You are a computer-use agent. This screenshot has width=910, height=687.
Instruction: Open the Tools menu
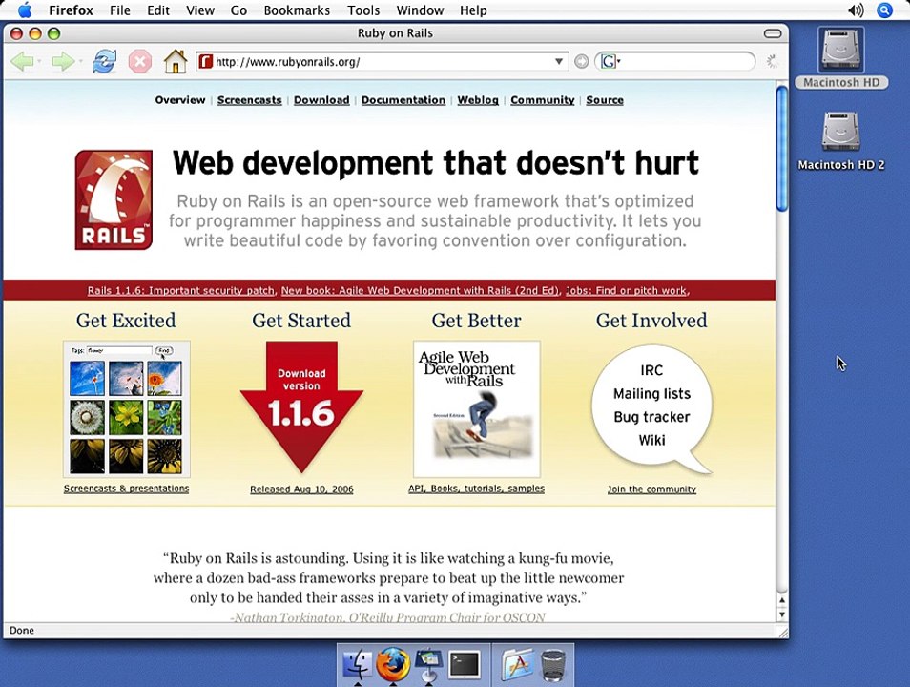click(x=363, y=10)
